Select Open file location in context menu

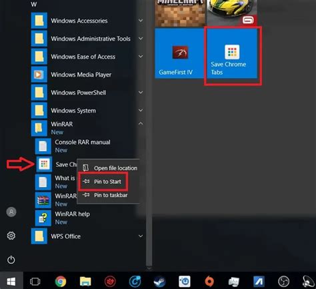coord(109,168)
